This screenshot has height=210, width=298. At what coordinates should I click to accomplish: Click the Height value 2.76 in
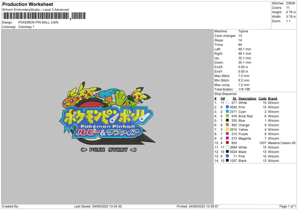tap(291, 12)
